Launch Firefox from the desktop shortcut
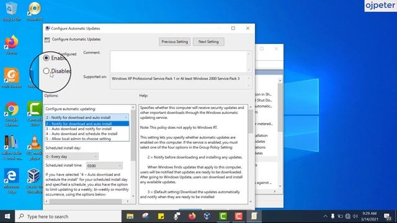The image size is (397, 223). (x=11, y=45)
